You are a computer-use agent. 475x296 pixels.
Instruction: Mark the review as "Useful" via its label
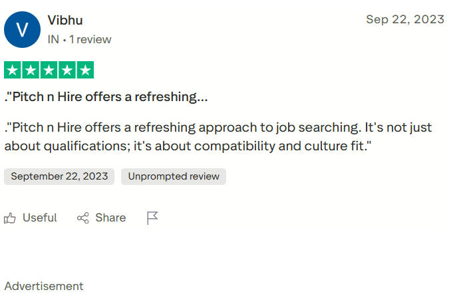[40, 218]
